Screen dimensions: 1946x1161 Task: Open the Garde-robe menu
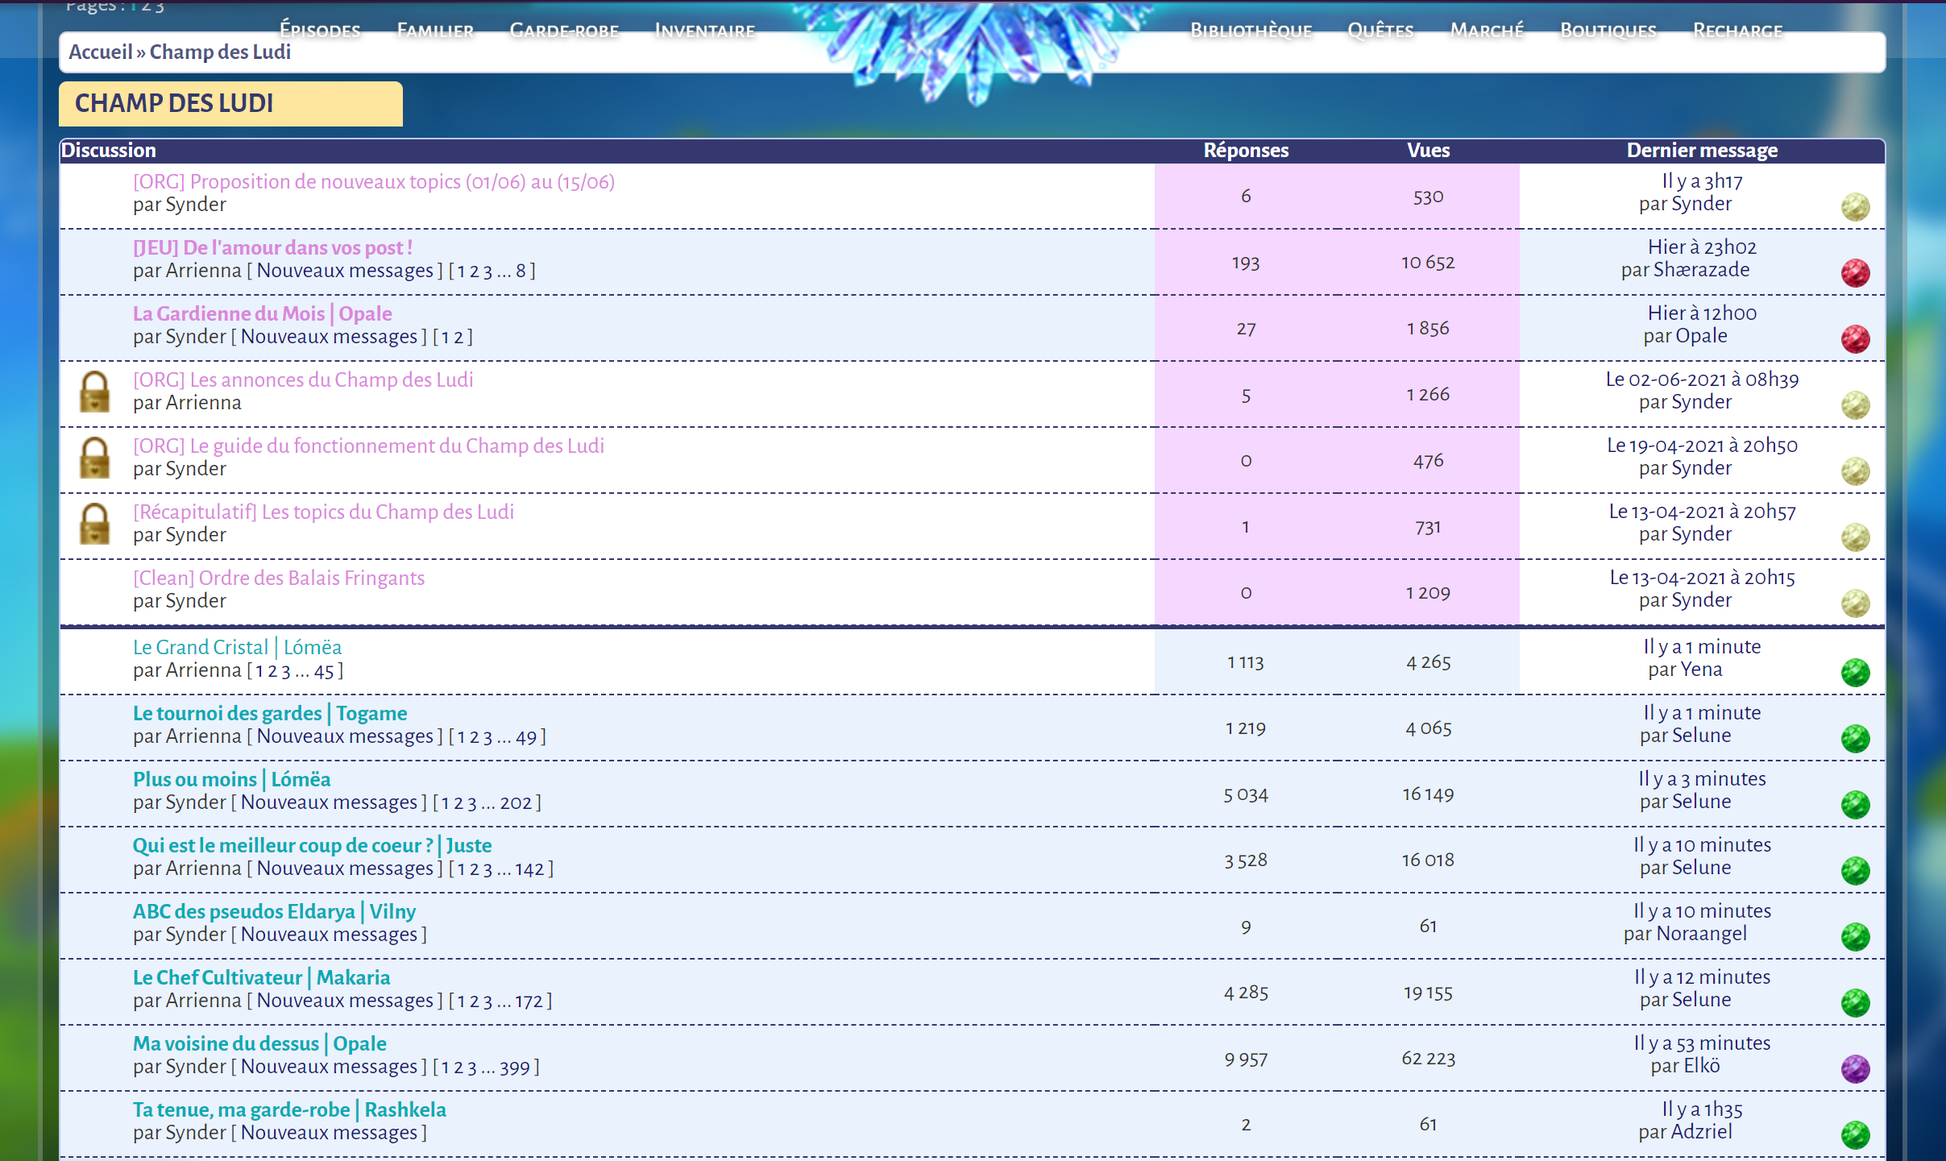(564, 31)
